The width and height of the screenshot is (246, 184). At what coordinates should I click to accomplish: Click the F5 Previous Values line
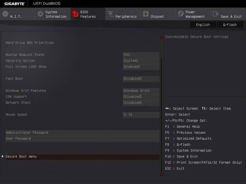pyautogui.click(x=185, y=133)
